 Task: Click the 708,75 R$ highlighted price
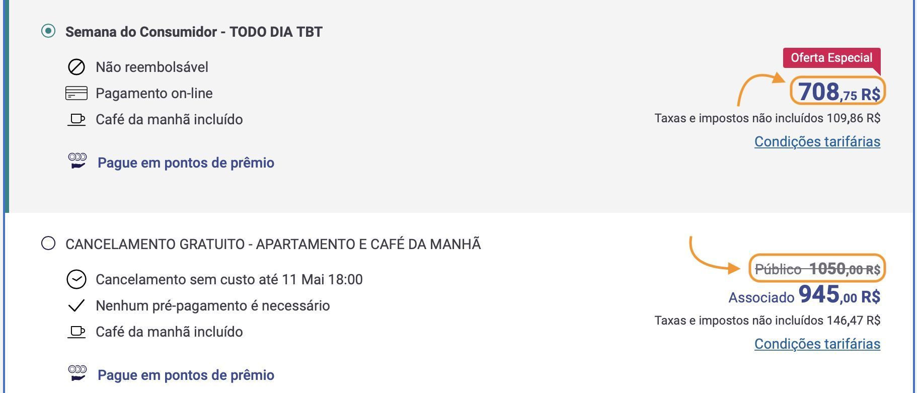[x=838, y=92]
